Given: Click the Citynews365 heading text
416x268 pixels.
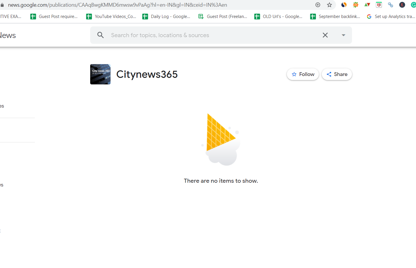Looking at the screenshot, I should [x=147, y=74].
